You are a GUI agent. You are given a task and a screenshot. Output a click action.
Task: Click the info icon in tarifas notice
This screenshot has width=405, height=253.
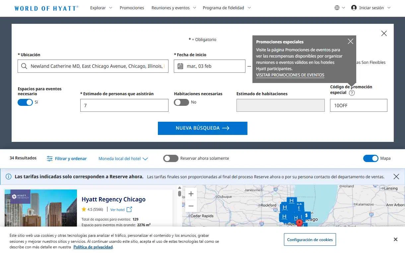(x=9, y=177)
